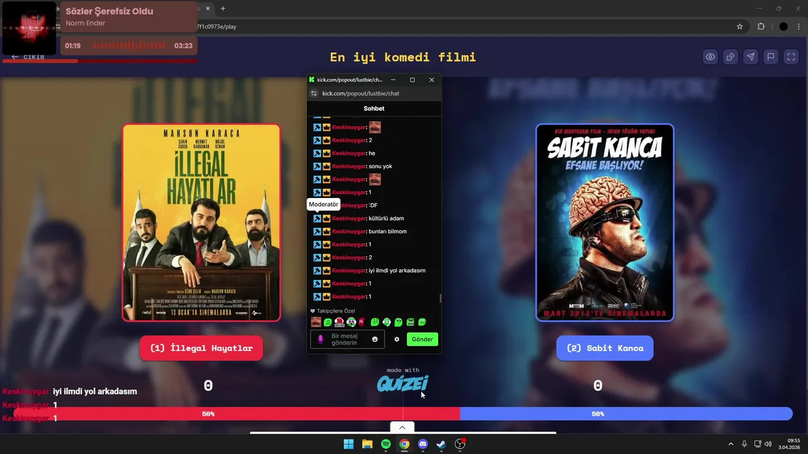Click Keskinuygar name on 'sonu yok' message
The height and width of the screenshot is (454, 808).
349,166
